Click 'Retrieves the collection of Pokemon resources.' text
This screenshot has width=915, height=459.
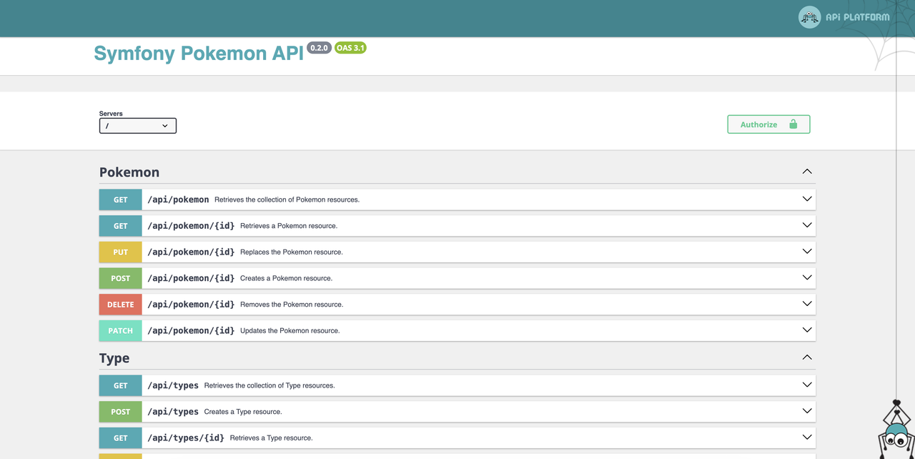[x=287, y=199]
